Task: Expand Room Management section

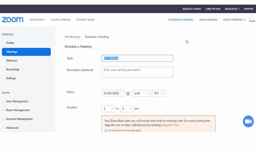Action: [x=18, y=110]
